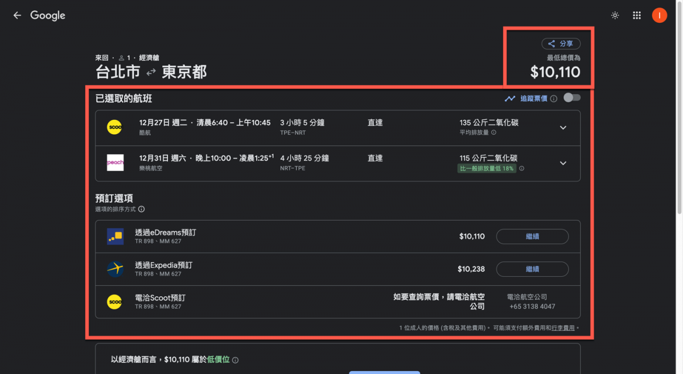The image size is (683, 374).
Task: Click 繼續 button for Expedia booking
Action: click(532, 269)
